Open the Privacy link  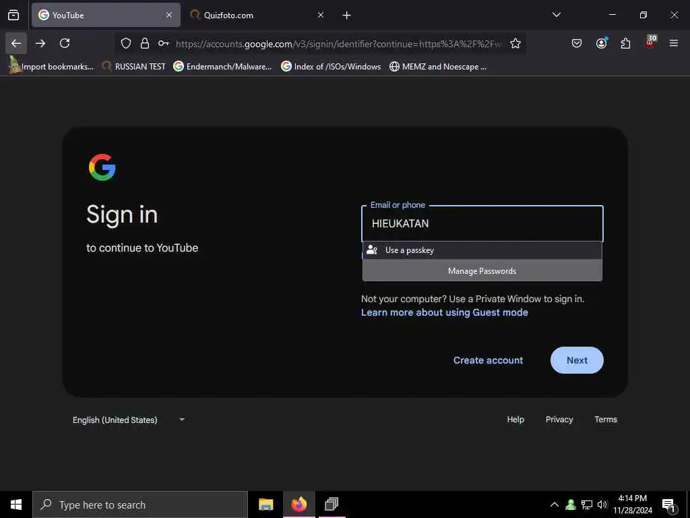pyautogui.click(x=559, y=420)
